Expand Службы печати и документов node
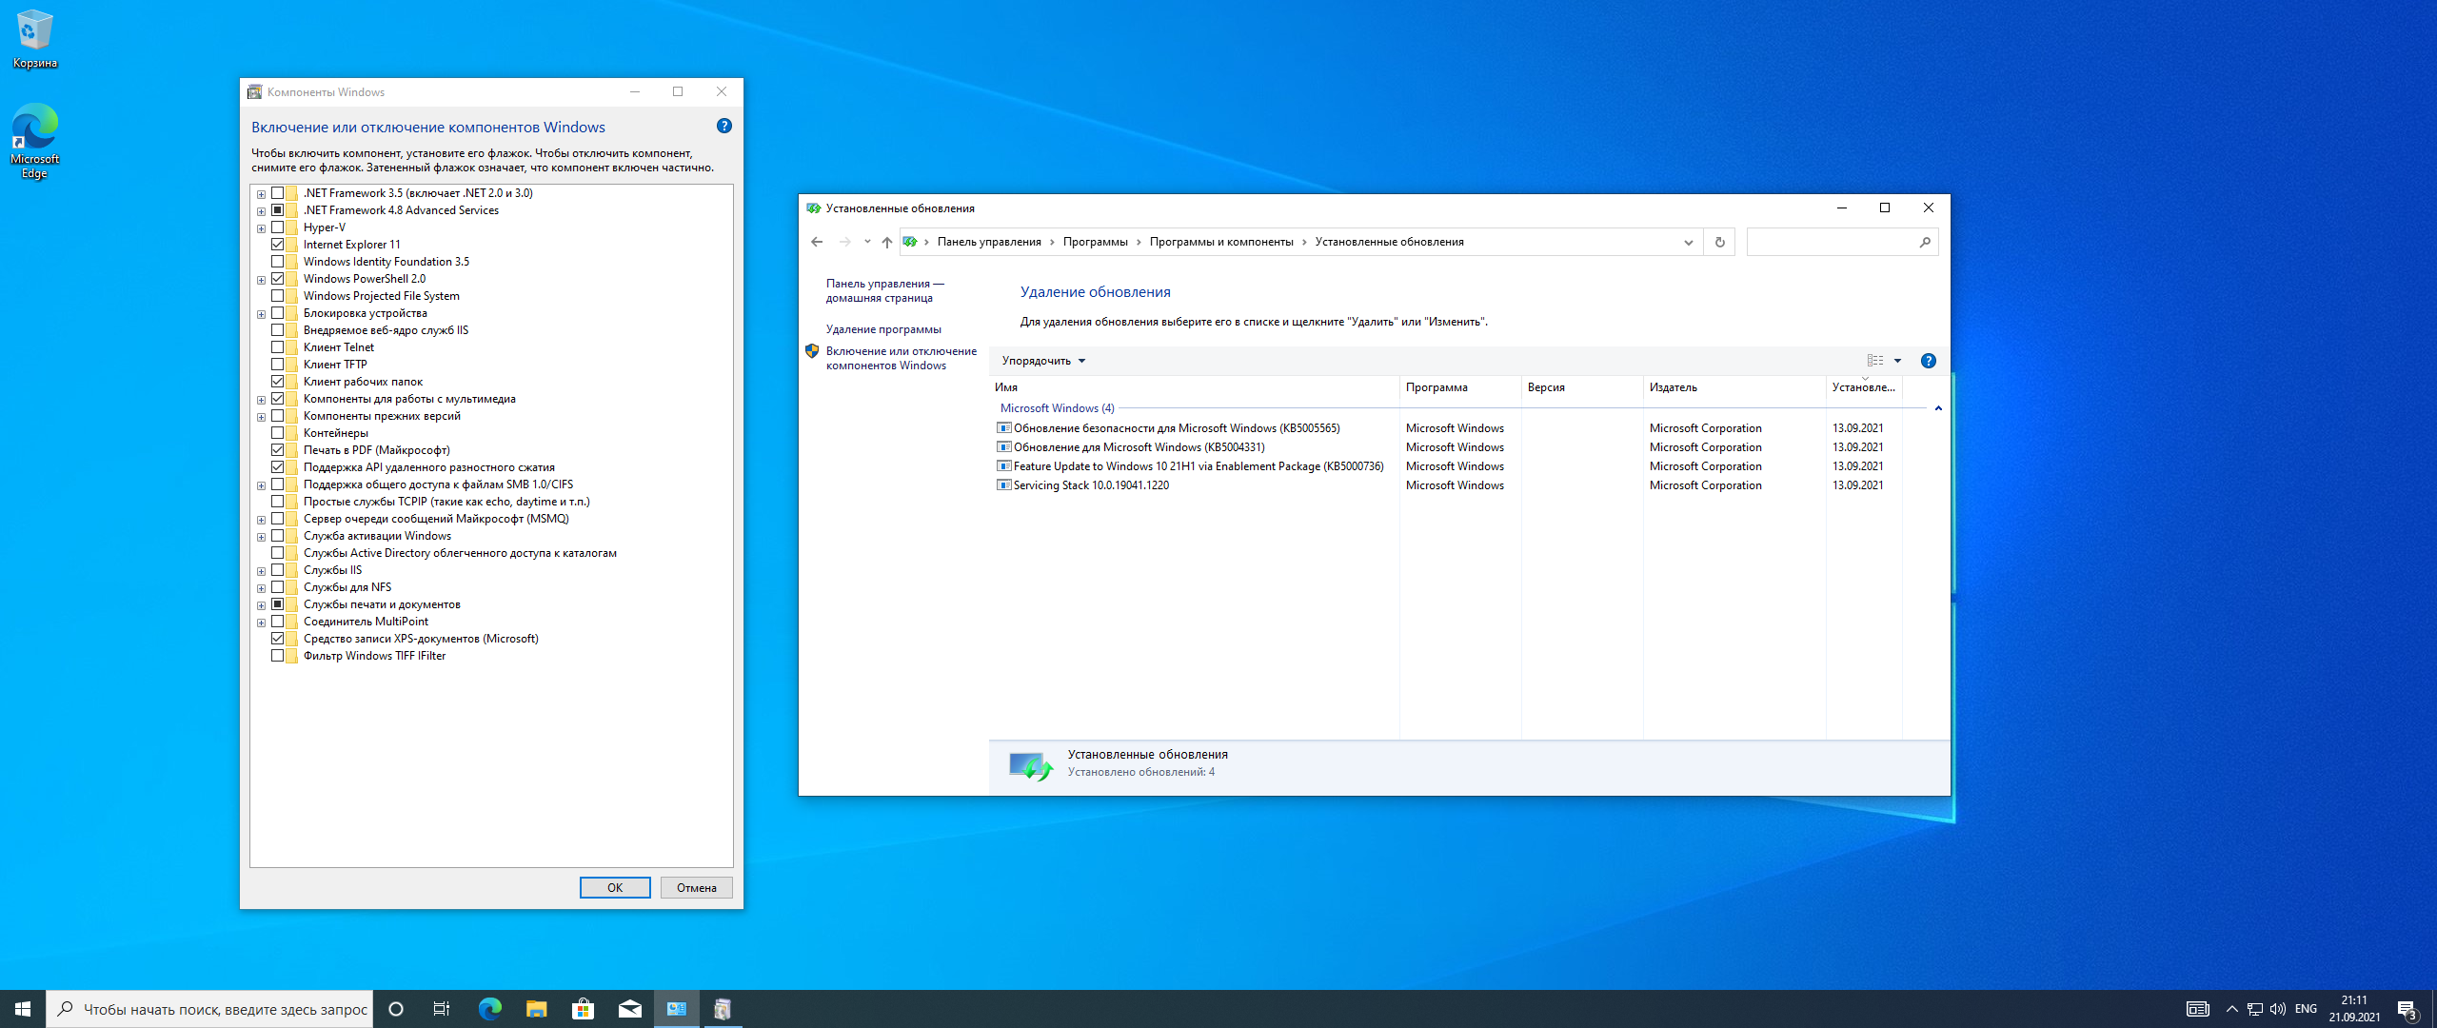 click(x=261, y=605)
